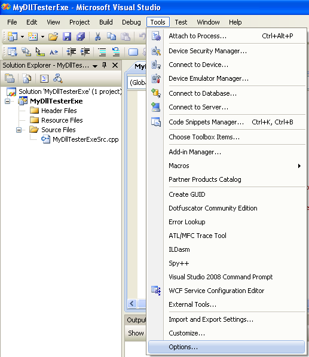Open the Build menu

click(x=106, y=22)
